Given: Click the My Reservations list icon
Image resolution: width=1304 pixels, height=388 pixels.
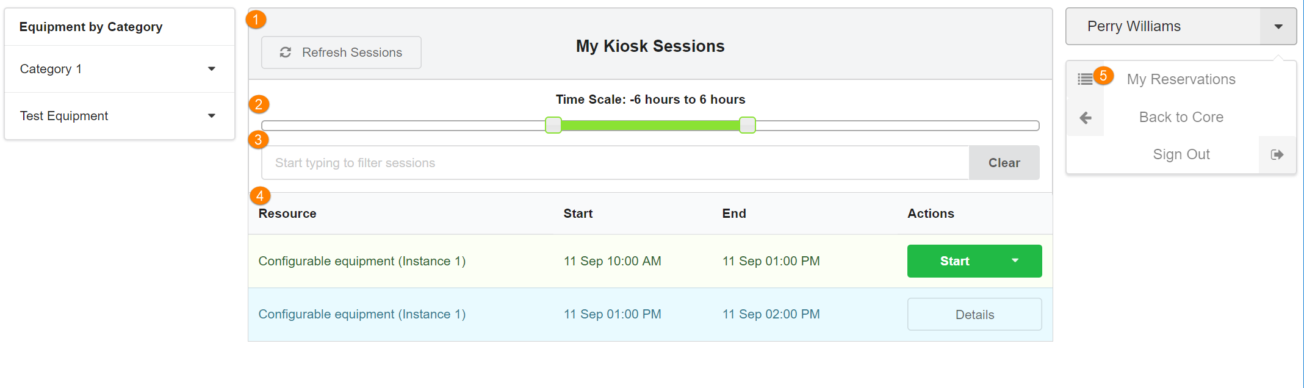Looking at the screenshot, I should 1085,79.
